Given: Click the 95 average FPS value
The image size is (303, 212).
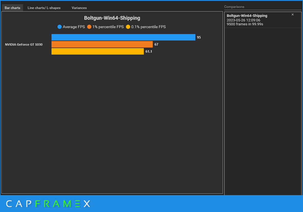Looking at the screenshot, I should coord(199,37).
